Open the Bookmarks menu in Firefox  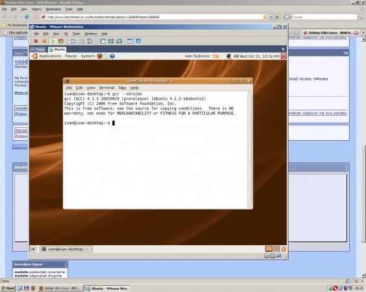click(x=53, y=9)
